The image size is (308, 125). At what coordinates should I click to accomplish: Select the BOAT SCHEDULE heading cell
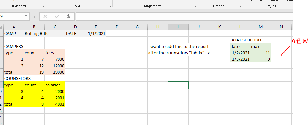240,40
